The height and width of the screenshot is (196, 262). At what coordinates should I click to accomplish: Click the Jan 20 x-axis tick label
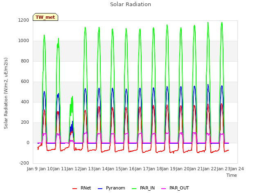[183, 169]
